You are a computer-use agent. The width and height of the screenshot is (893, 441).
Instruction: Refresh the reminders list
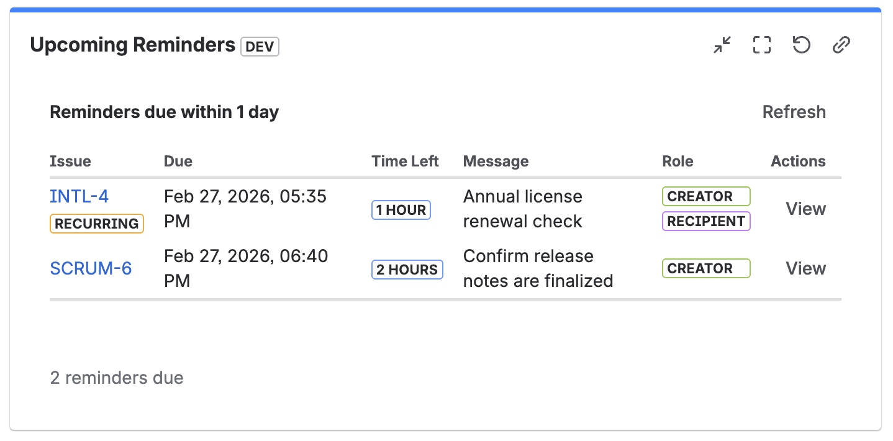pos(794,112)
